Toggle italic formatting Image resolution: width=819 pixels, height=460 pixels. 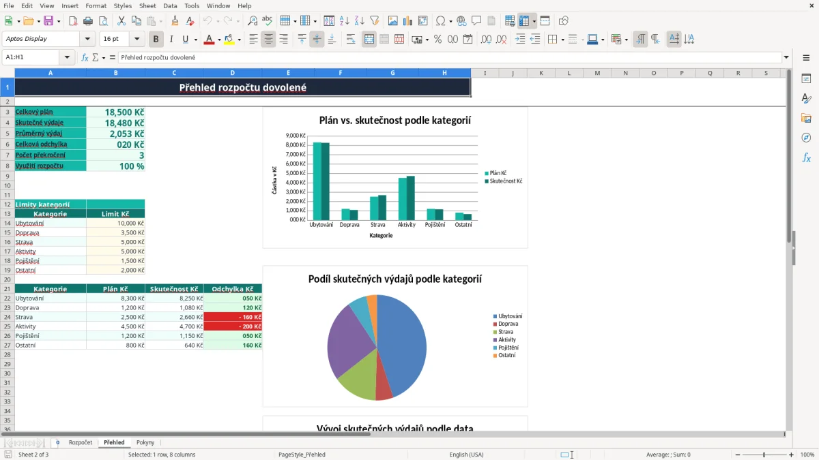(171, 40)
